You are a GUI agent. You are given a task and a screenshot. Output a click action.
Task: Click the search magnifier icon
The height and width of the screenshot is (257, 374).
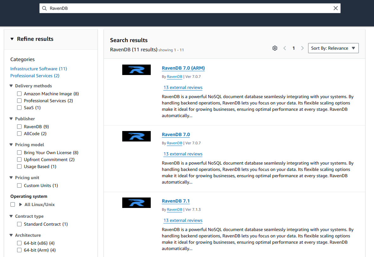44,8
